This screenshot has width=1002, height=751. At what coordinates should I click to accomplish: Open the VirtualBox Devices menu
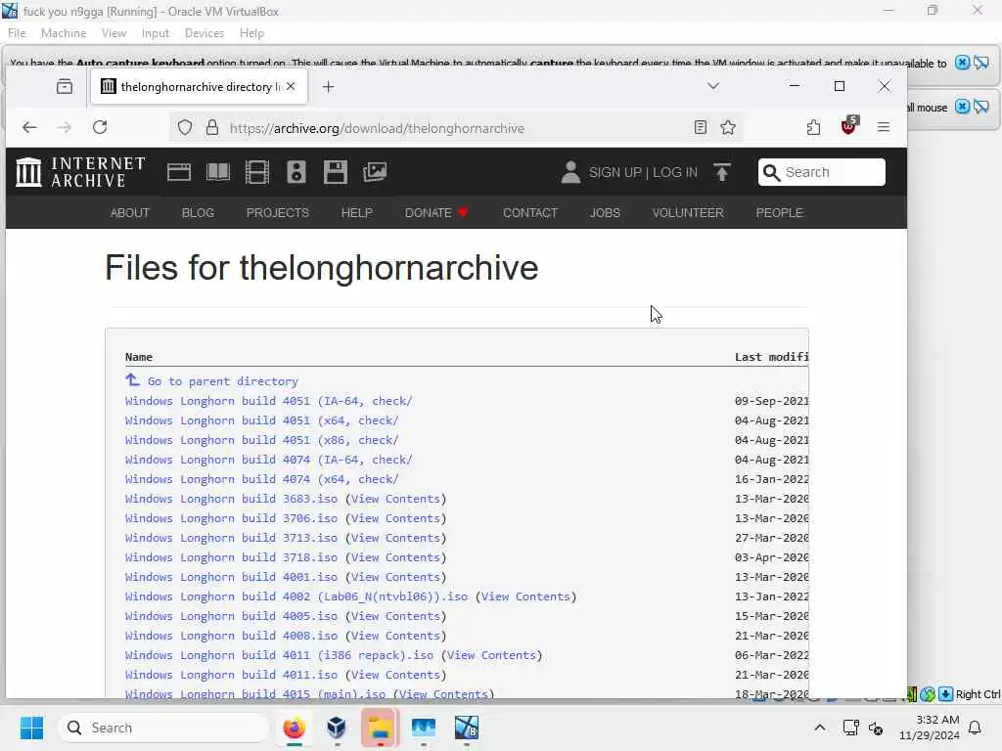[x=205, y=33]
